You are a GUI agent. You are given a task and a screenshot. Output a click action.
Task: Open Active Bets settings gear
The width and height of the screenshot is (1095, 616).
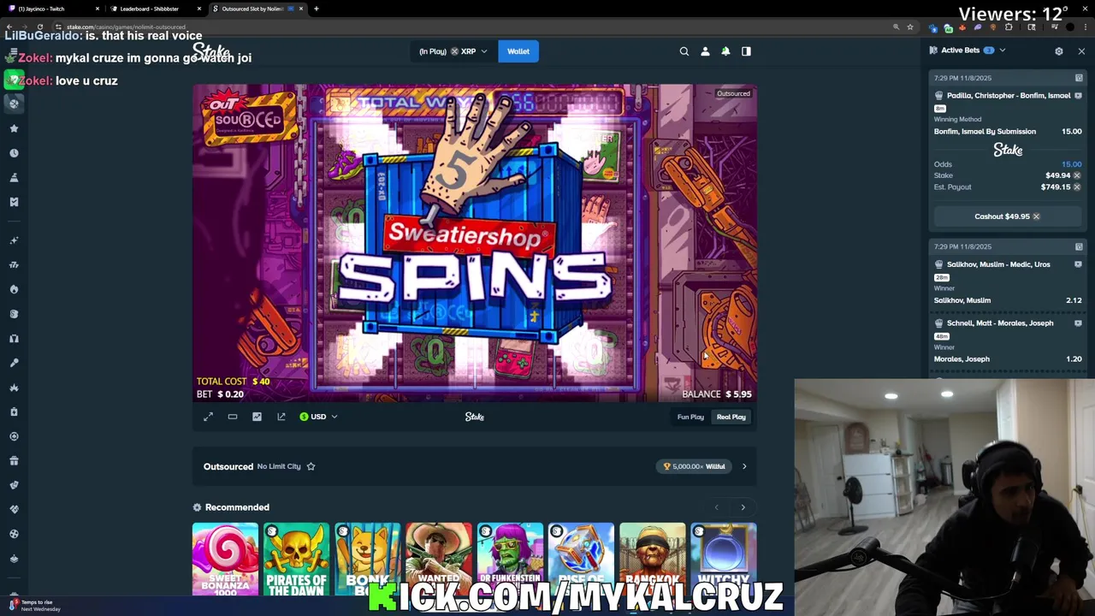1059,51
